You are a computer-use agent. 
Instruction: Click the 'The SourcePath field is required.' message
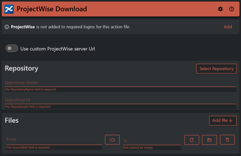point(28,147)
